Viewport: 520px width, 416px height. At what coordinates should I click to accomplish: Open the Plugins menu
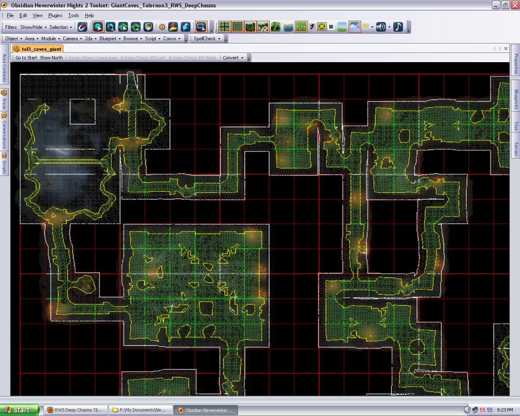[x=55, y=15]
